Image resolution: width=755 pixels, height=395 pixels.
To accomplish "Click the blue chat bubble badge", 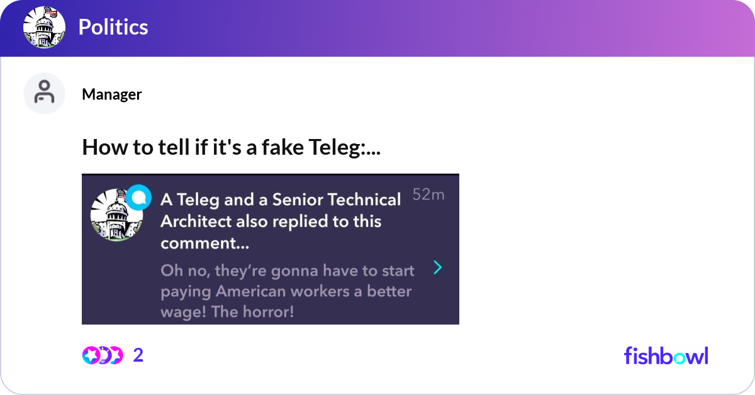I will tap(140, 197).
